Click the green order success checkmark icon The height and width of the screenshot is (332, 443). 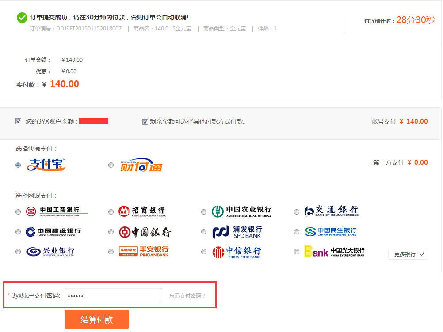click(22, 18)
